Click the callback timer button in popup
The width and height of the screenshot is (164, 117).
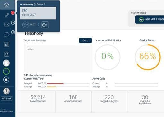pyautogui.click(x=45, y=25)
